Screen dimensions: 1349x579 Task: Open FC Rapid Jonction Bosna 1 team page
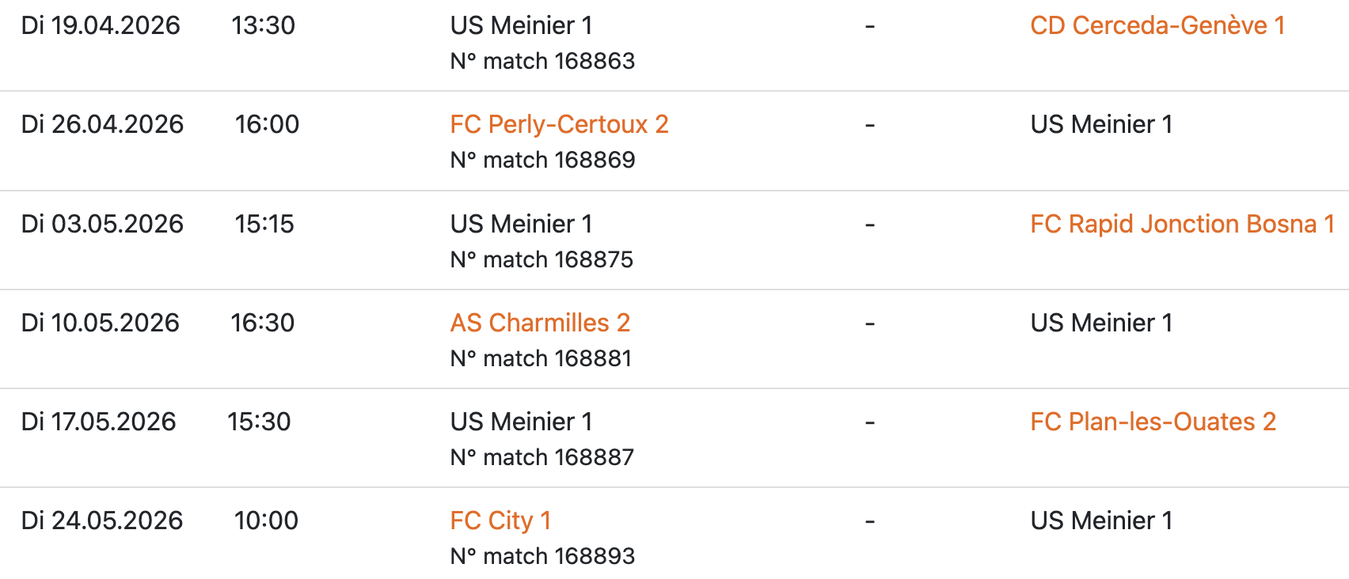pyautogui.click(x=1182, y=224)
